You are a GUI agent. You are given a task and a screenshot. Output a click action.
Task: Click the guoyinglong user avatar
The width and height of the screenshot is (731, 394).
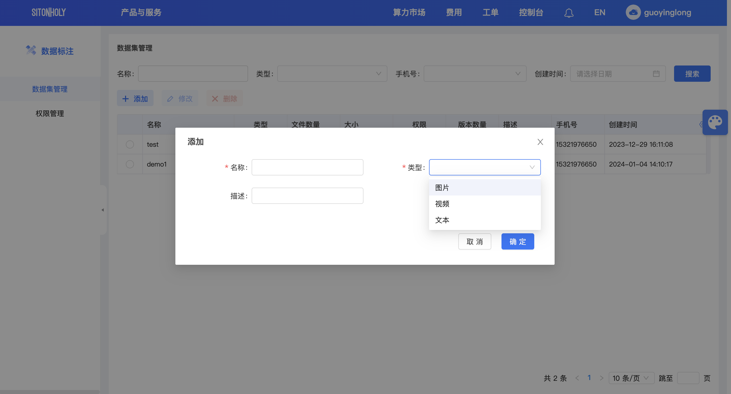(633, 12)
